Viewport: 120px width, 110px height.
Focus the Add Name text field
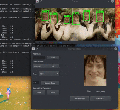coord(39,58)
